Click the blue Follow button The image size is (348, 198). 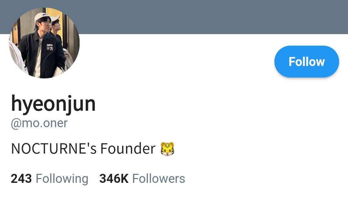pyautogui.click(x=306, y=61)
